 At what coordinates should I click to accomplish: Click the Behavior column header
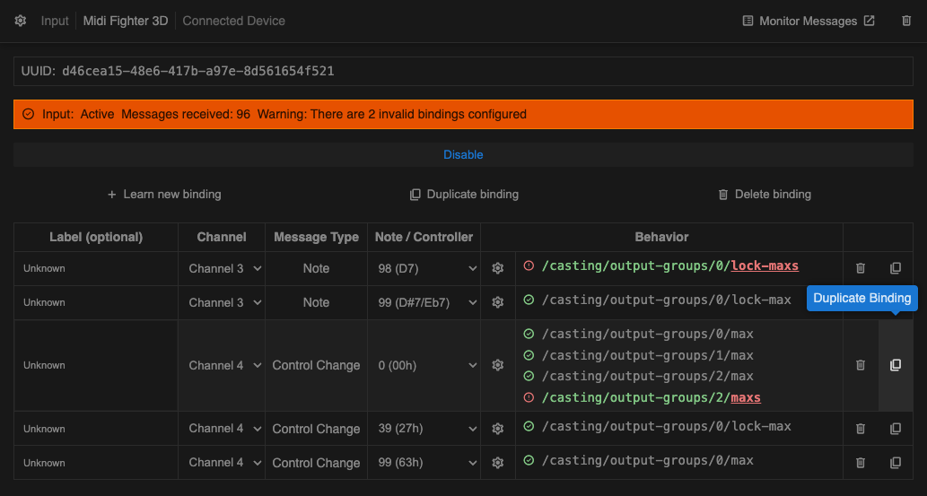(661, 237)
